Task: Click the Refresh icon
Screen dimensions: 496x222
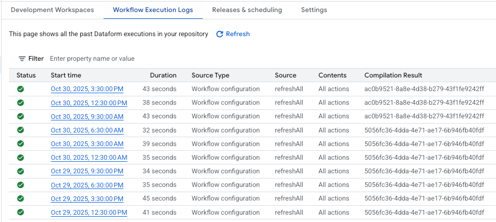Action: (220, 34)
